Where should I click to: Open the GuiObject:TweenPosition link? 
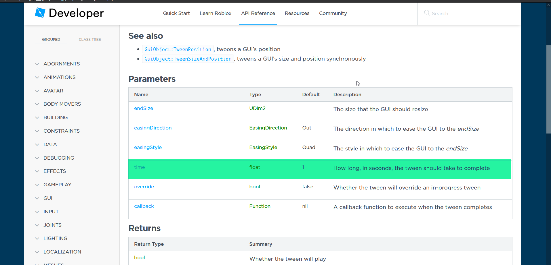pos(178,49)
